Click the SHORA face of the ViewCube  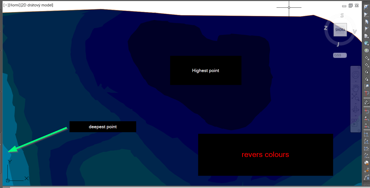340,29
